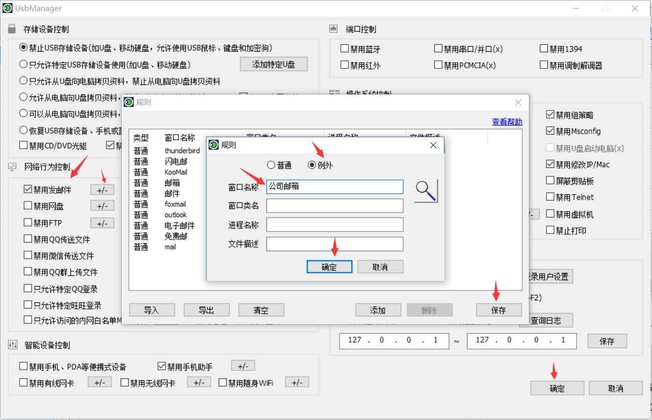Click the 窗口类名 input field

[x=335, y=205]
